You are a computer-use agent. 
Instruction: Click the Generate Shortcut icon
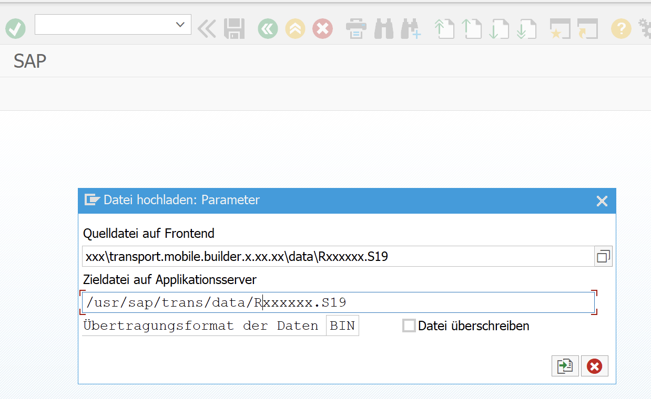tap(587, 28)
